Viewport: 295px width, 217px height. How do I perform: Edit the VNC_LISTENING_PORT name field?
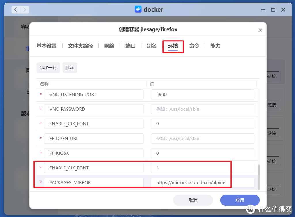click(94, 95)
